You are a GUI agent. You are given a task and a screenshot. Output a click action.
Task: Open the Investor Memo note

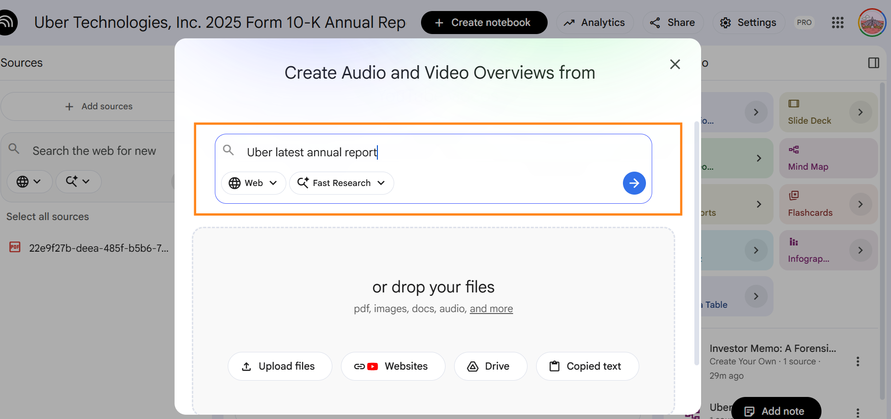(x=773, y=361)
